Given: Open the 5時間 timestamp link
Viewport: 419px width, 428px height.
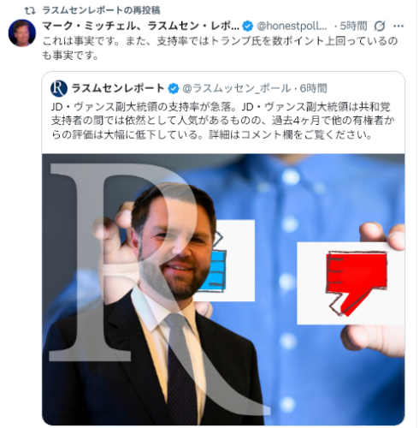Looking at the screenshot, I should [353, 26].
